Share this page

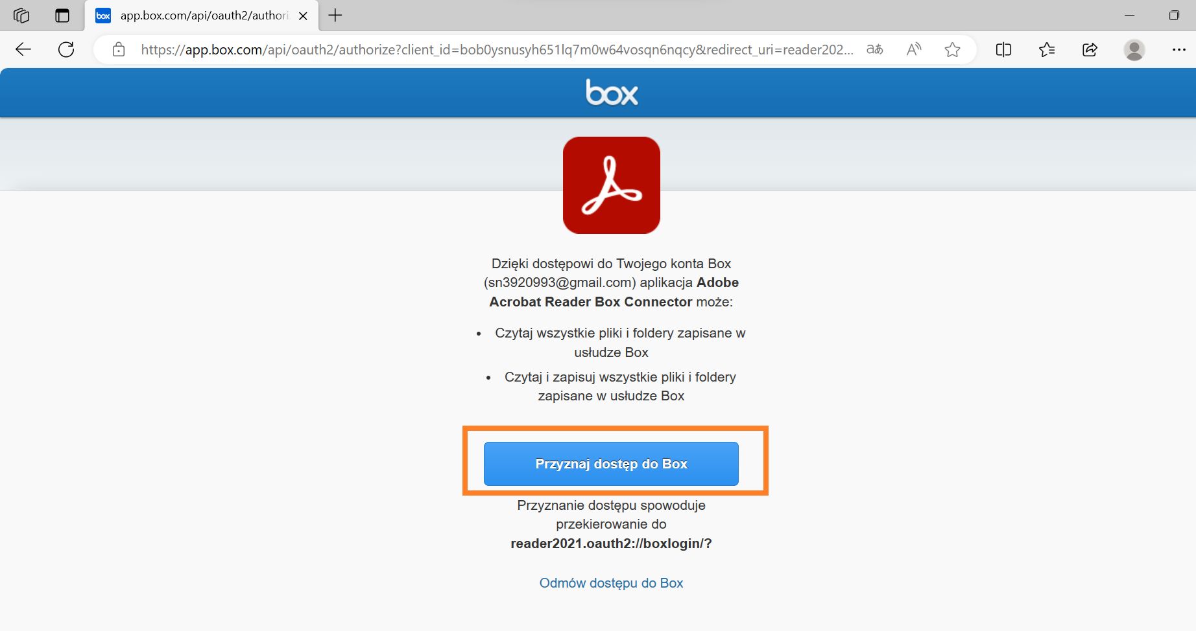(1090, 49)
